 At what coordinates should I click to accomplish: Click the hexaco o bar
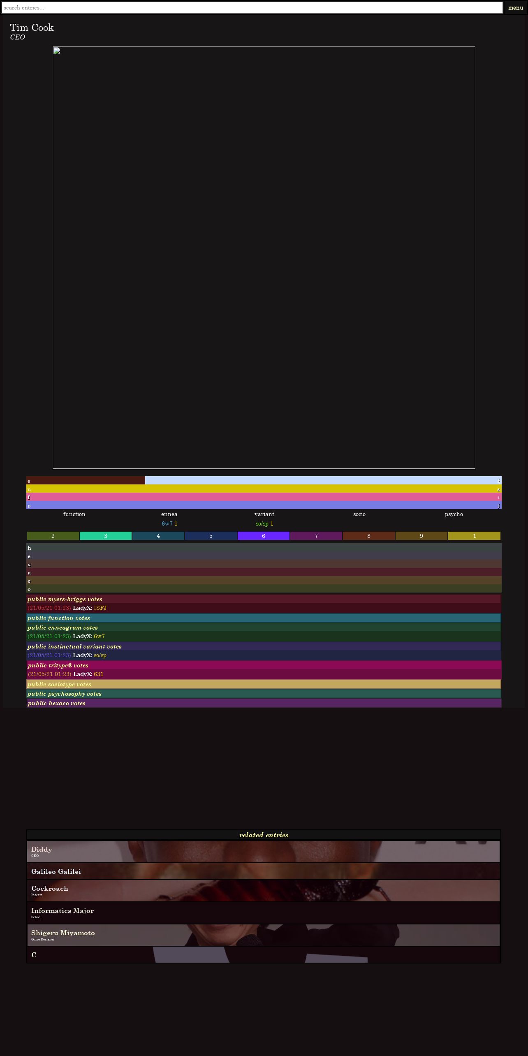264,589
